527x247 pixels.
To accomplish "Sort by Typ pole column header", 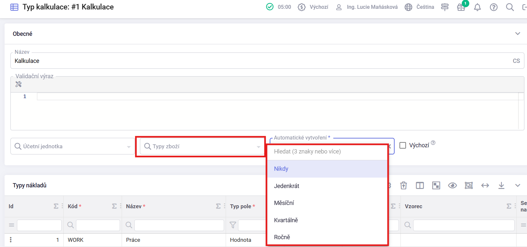I will pyautogui.click(x=240, y=206).
